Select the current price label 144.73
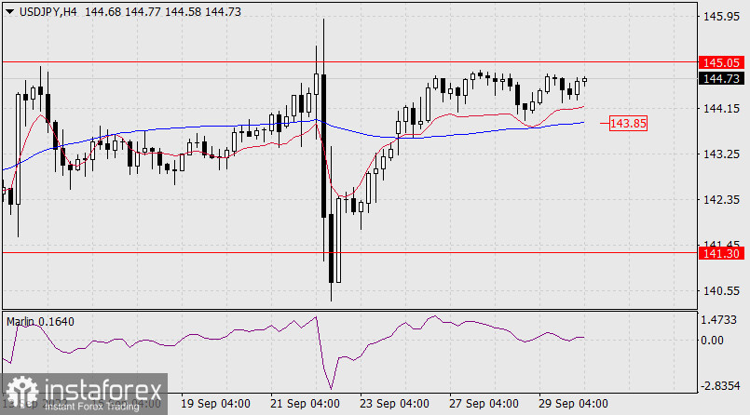750x415 pixels. [x=721, y=78]
